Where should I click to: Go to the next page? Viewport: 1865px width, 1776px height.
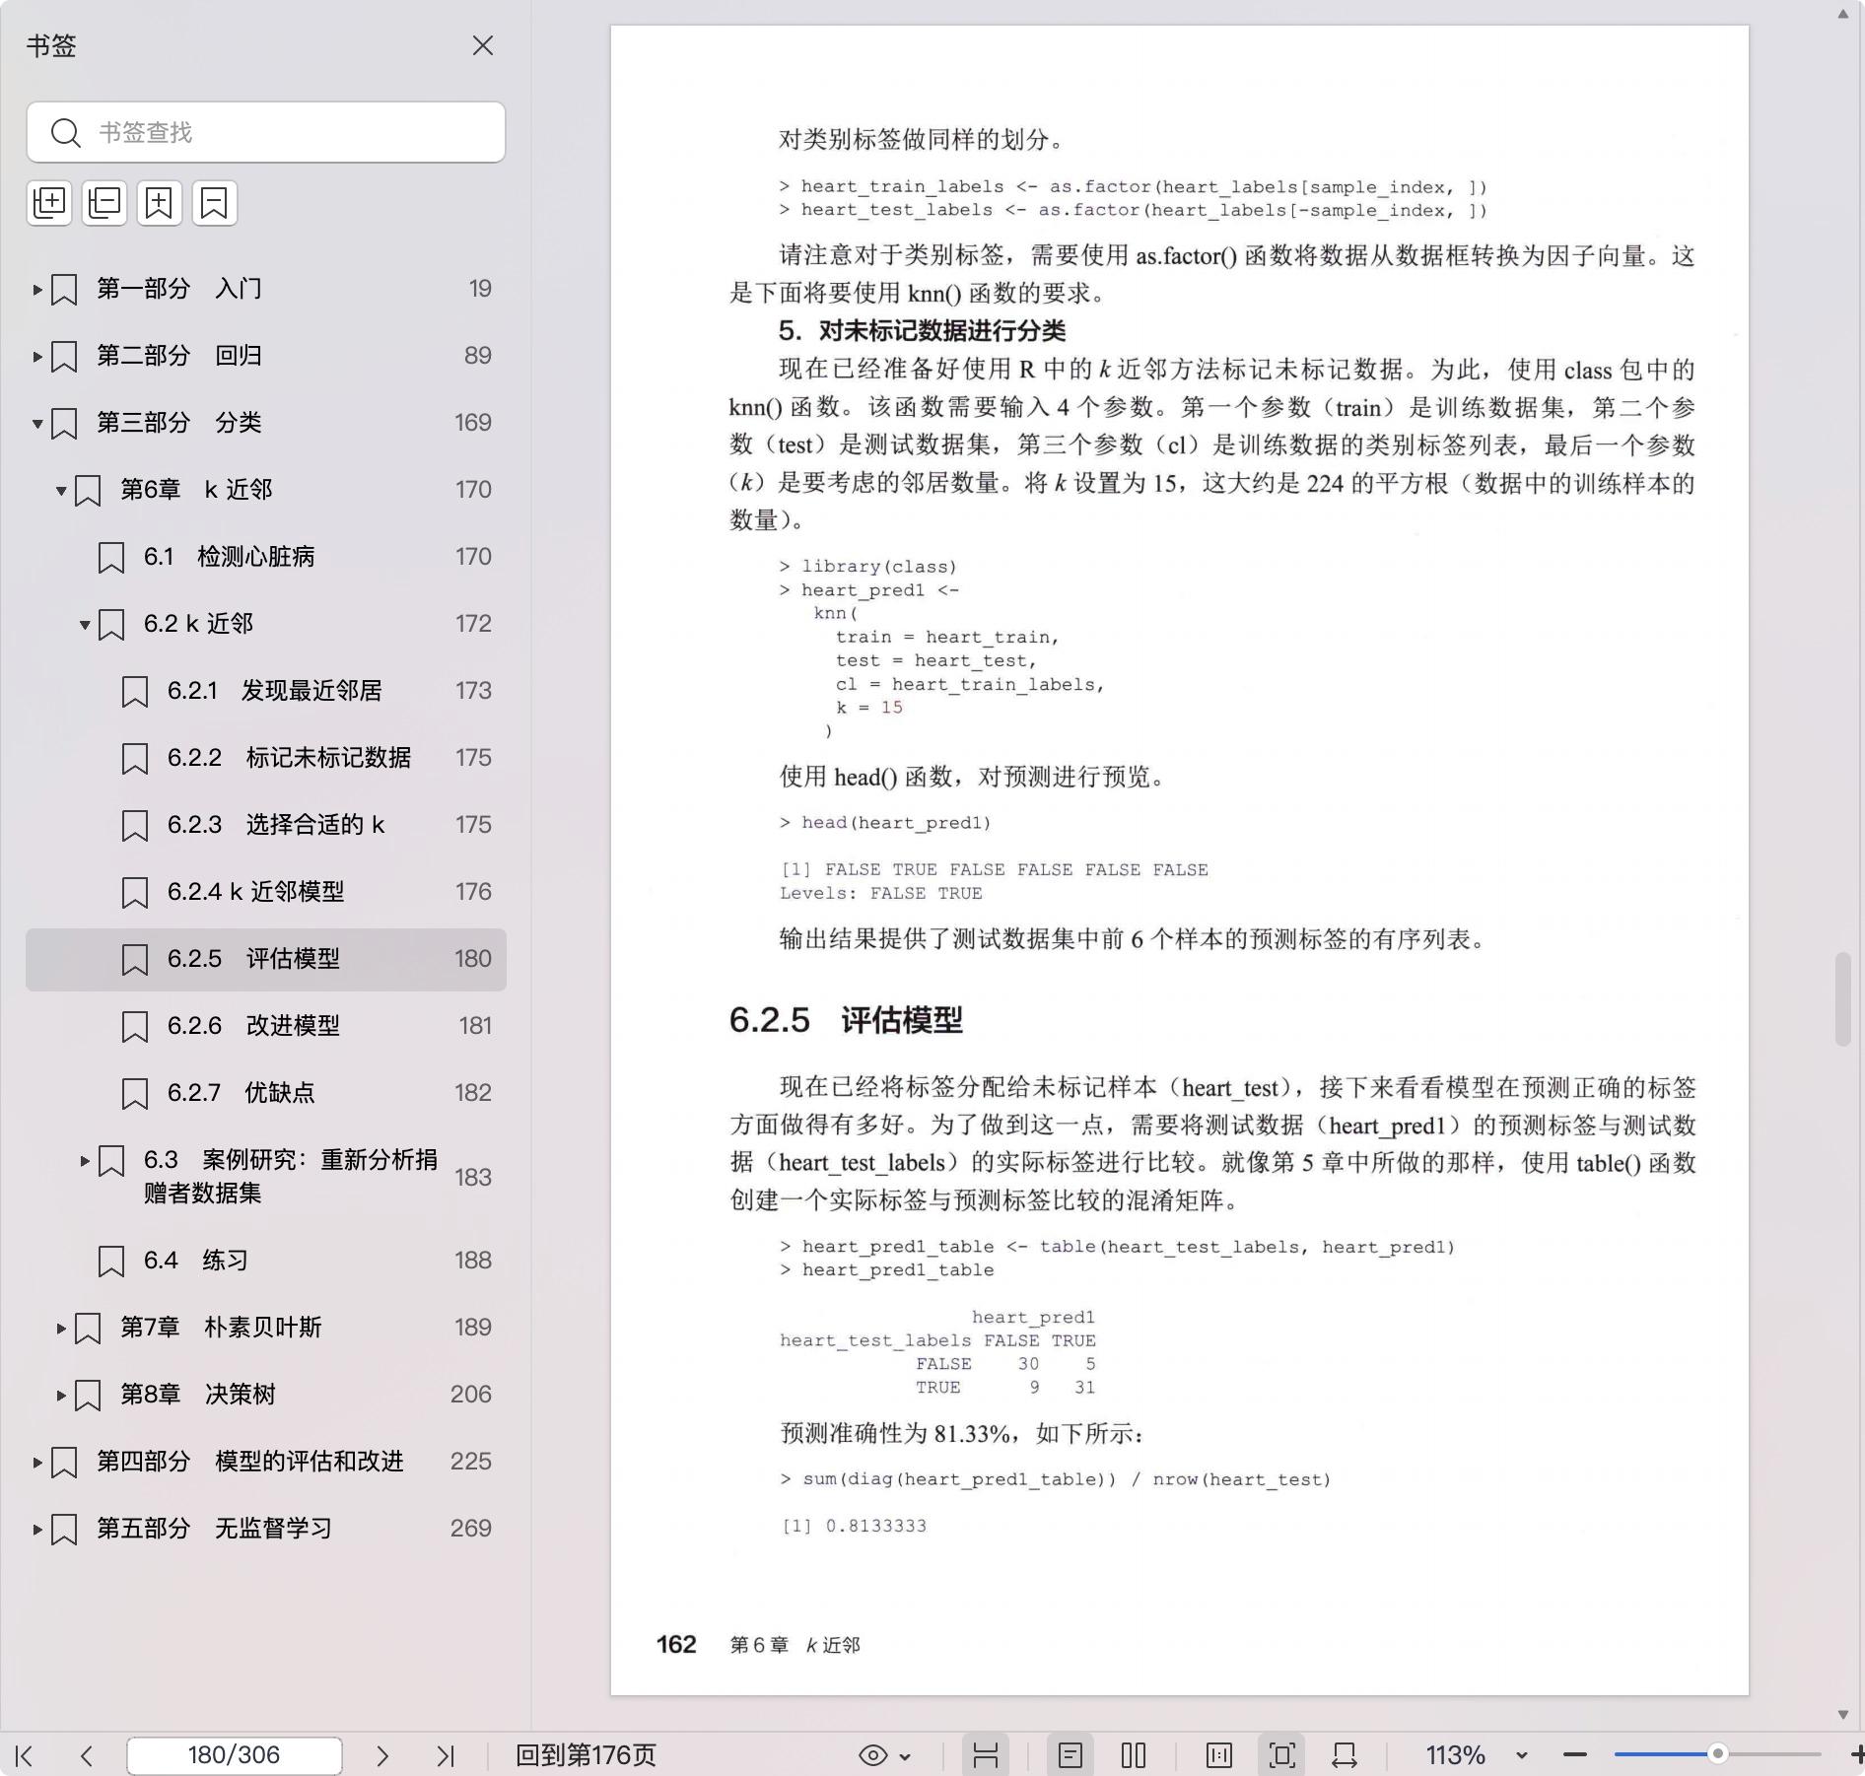tap(382, 1755)
